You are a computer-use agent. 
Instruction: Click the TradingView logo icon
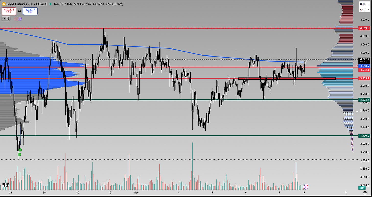(x=6, y=185)
